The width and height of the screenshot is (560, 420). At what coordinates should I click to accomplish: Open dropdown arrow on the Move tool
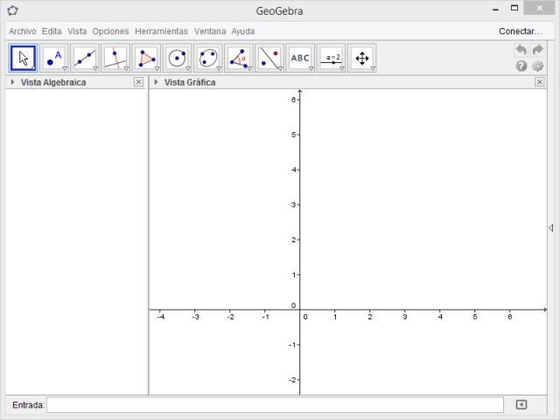pyautogui.click(x=33, y=68)
